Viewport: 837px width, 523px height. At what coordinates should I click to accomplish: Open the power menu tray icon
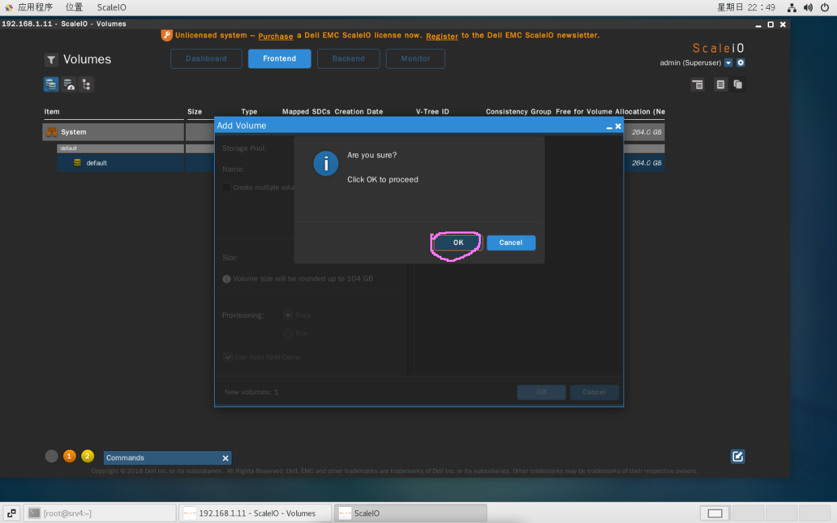pos(824,7)
